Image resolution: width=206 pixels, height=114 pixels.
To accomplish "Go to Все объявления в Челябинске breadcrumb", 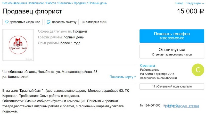I will 23,3.
